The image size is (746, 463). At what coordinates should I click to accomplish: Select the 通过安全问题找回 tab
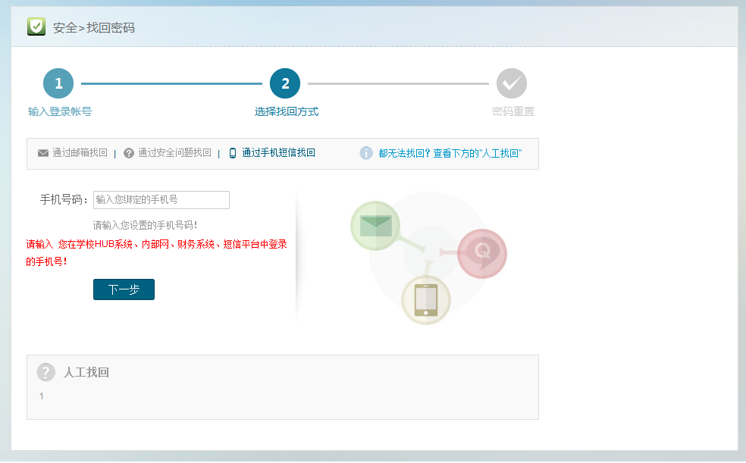174,153
